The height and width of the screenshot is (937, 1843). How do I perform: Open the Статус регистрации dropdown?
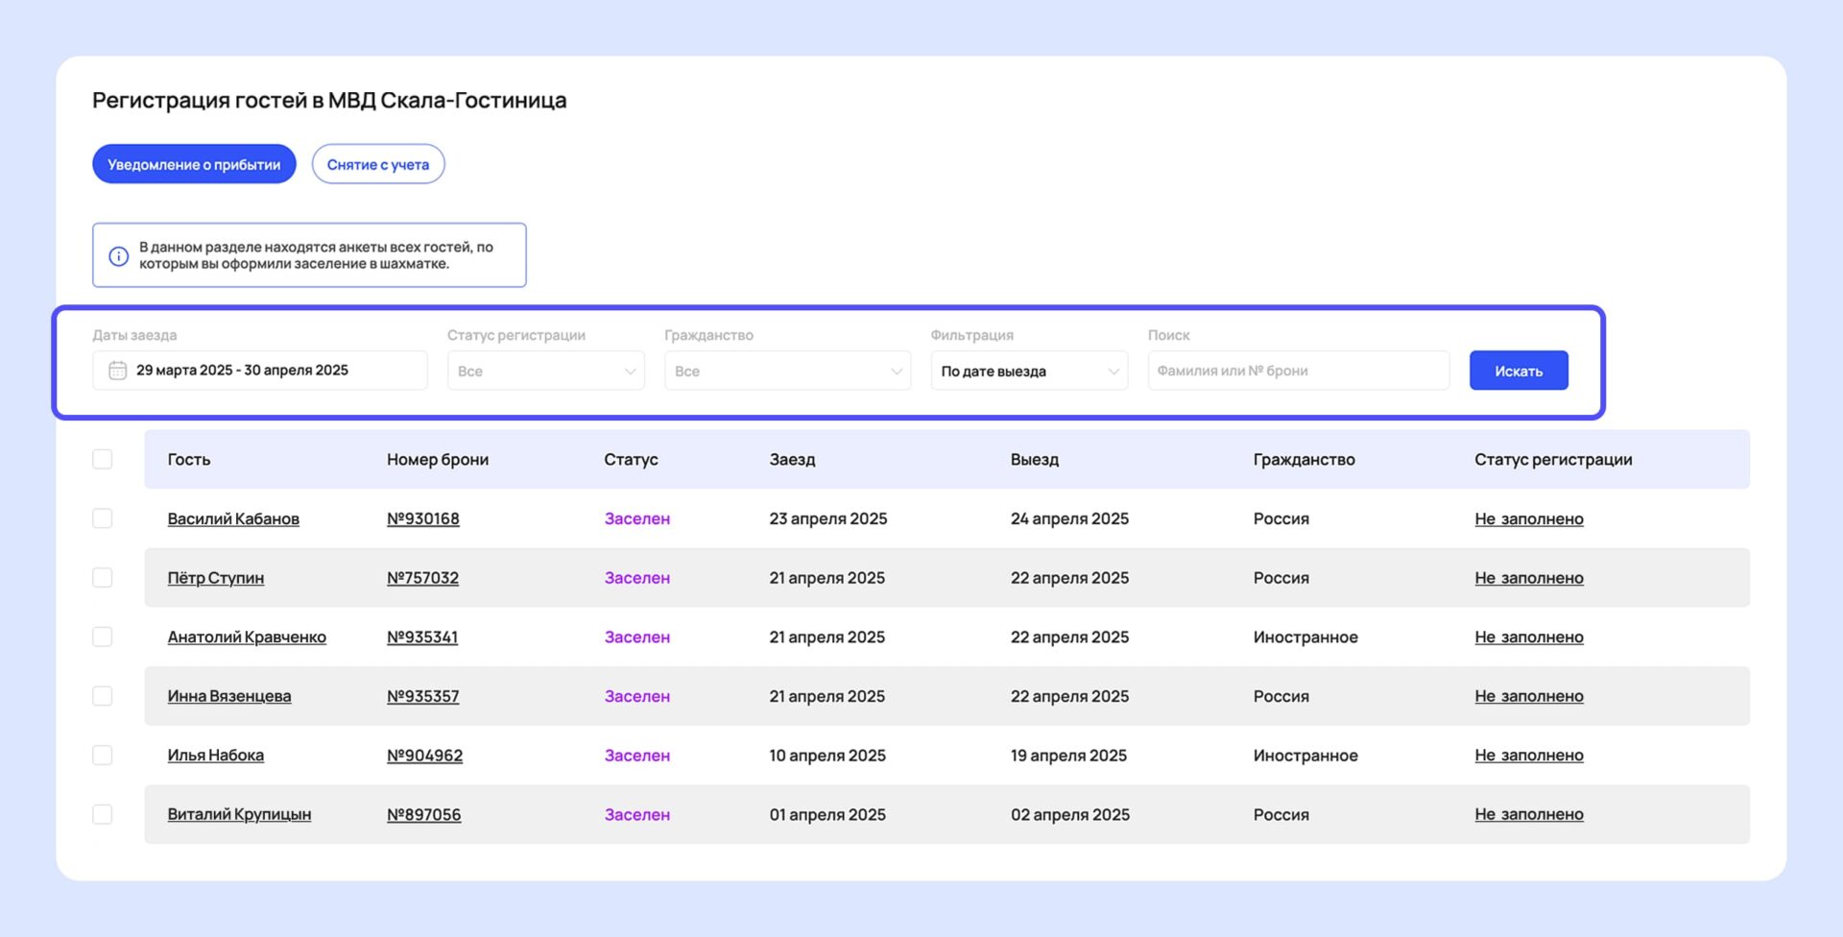click(x=545, y=371)
